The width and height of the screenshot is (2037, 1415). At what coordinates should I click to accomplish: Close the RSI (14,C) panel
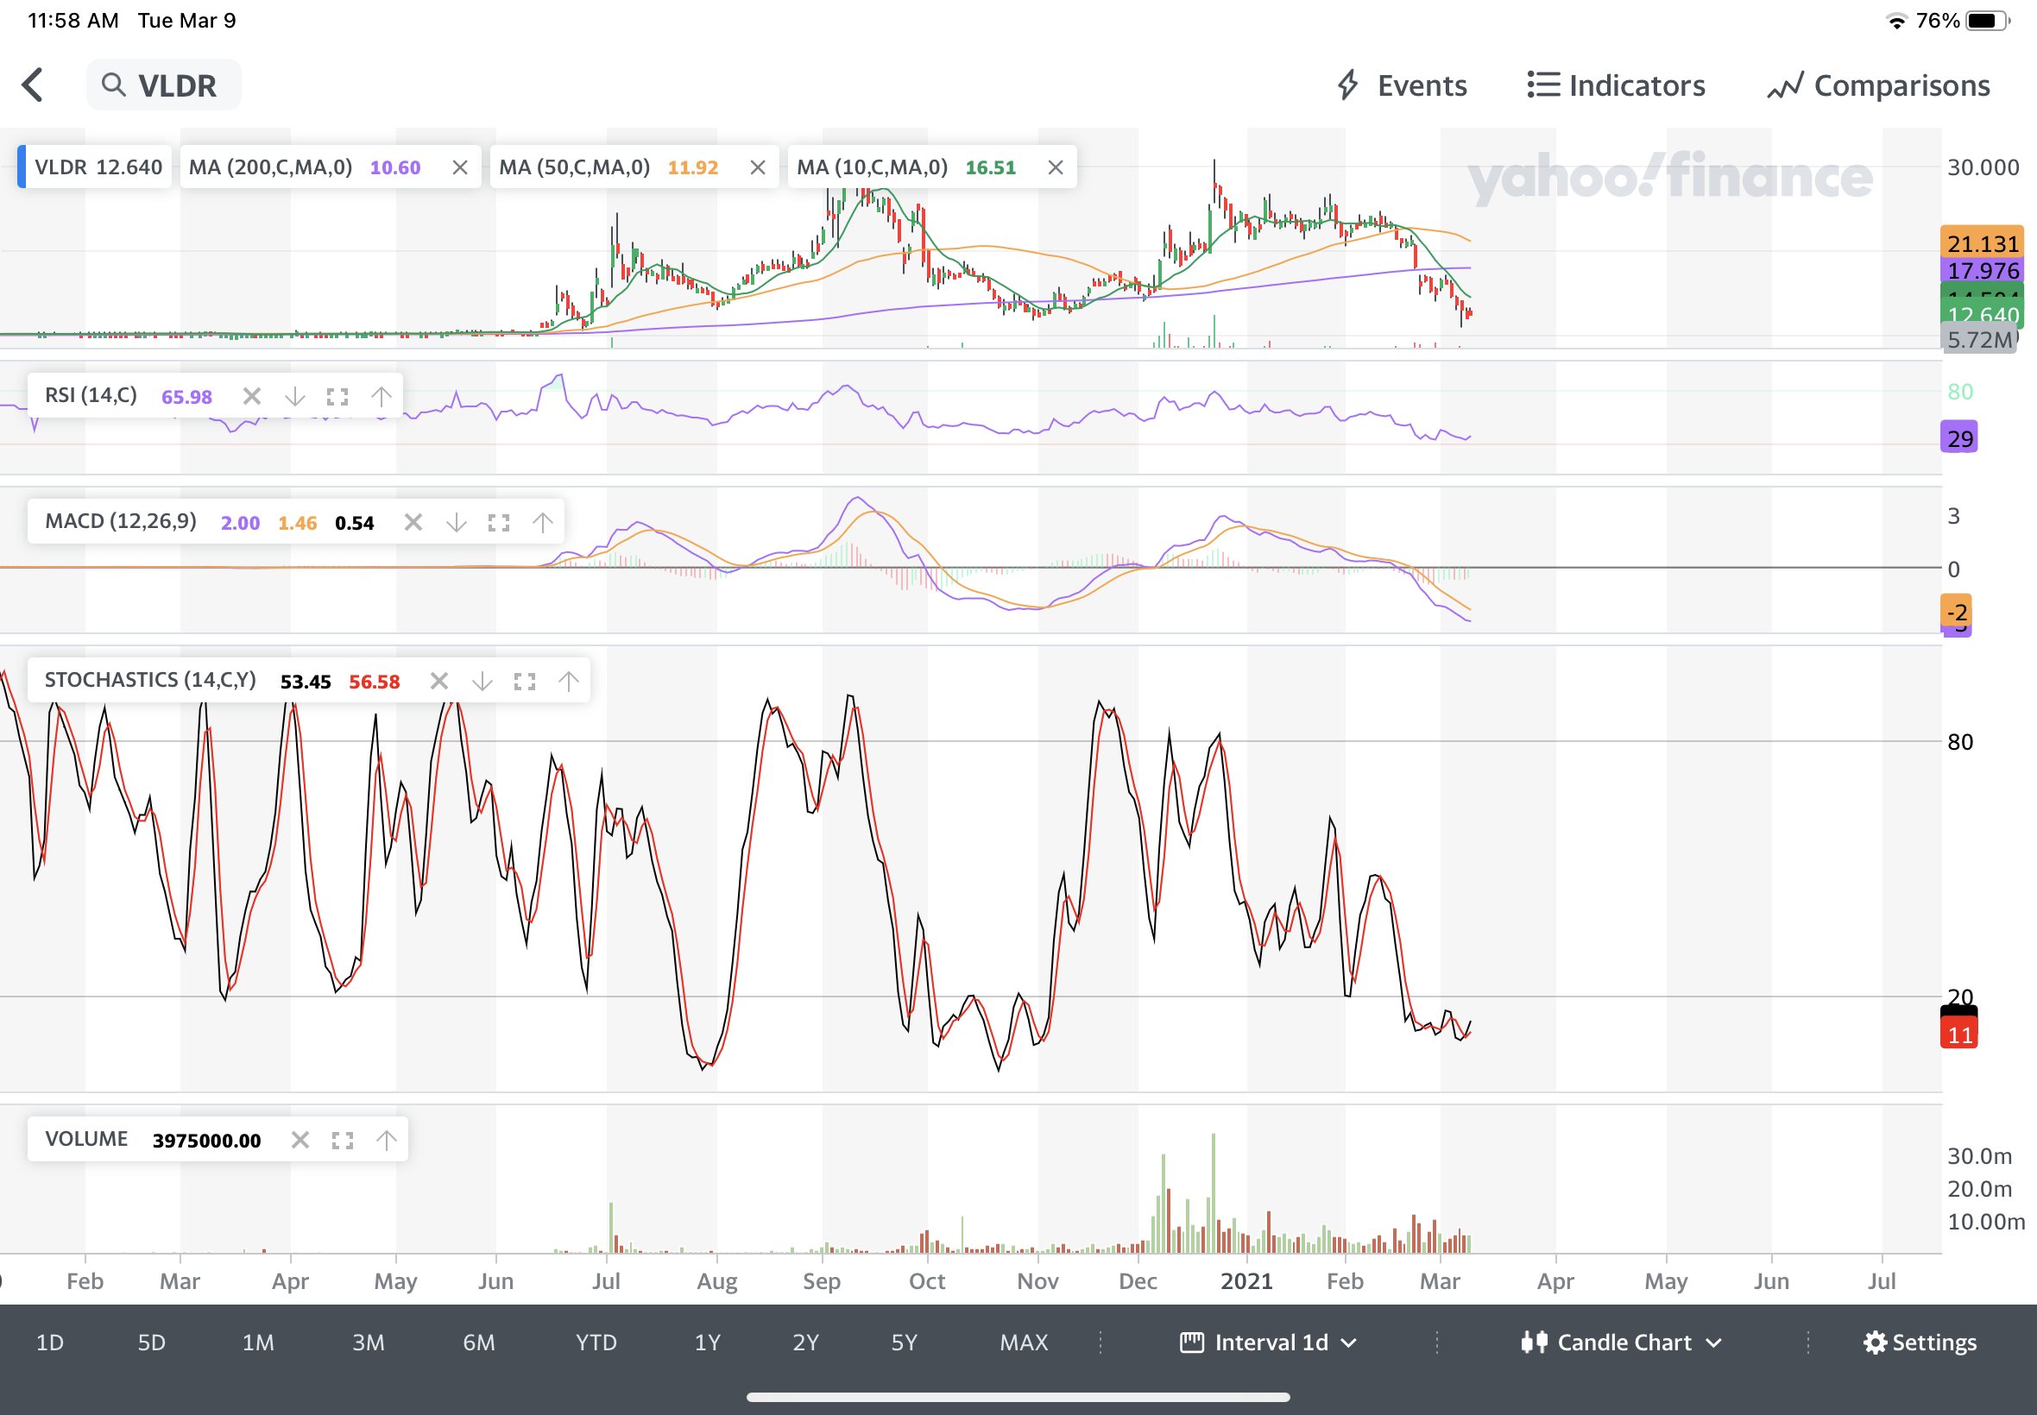click(252, 396)
